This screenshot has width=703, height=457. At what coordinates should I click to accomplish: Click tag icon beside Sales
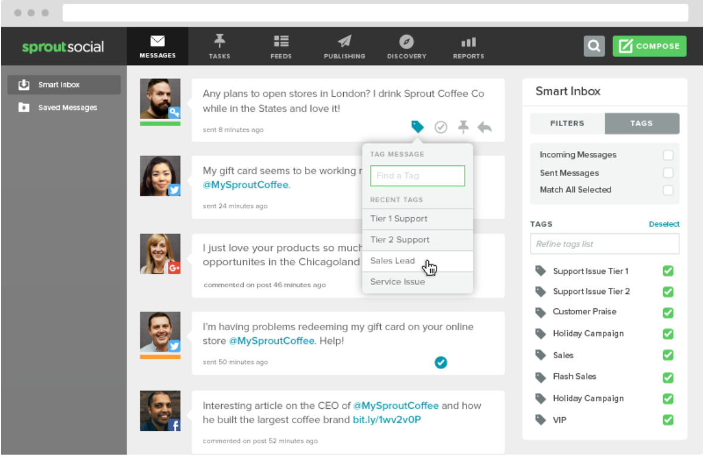tap(541, 355)
